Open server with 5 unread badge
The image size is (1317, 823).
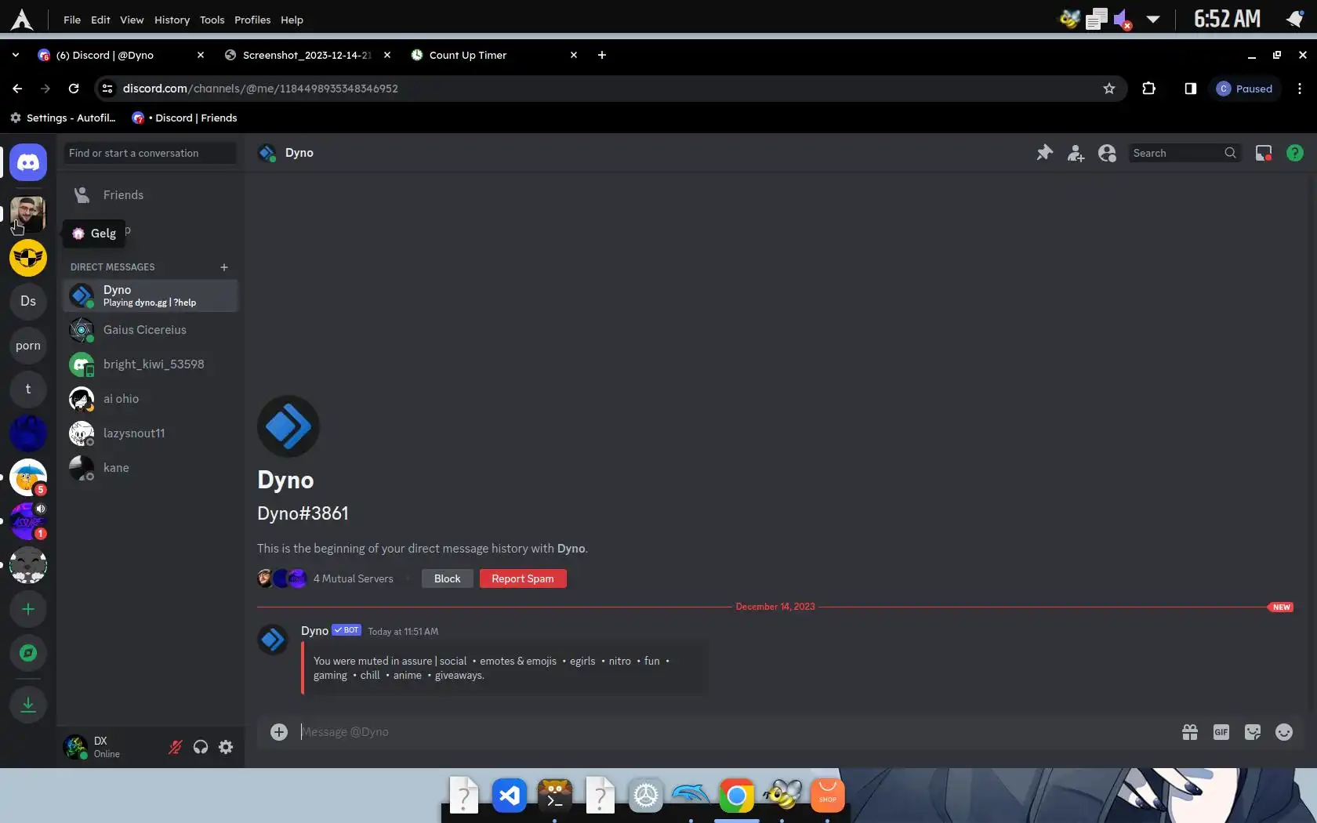tap(28, 477)
